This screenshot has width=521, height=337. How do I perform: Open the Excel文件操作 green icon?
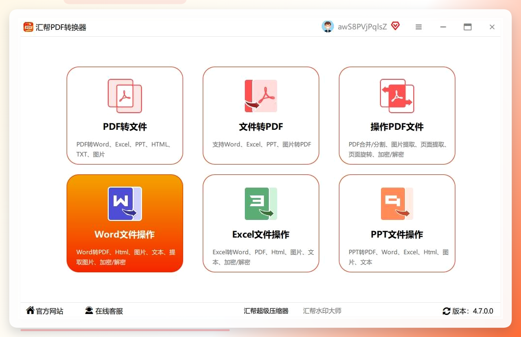tap(261, 204)
